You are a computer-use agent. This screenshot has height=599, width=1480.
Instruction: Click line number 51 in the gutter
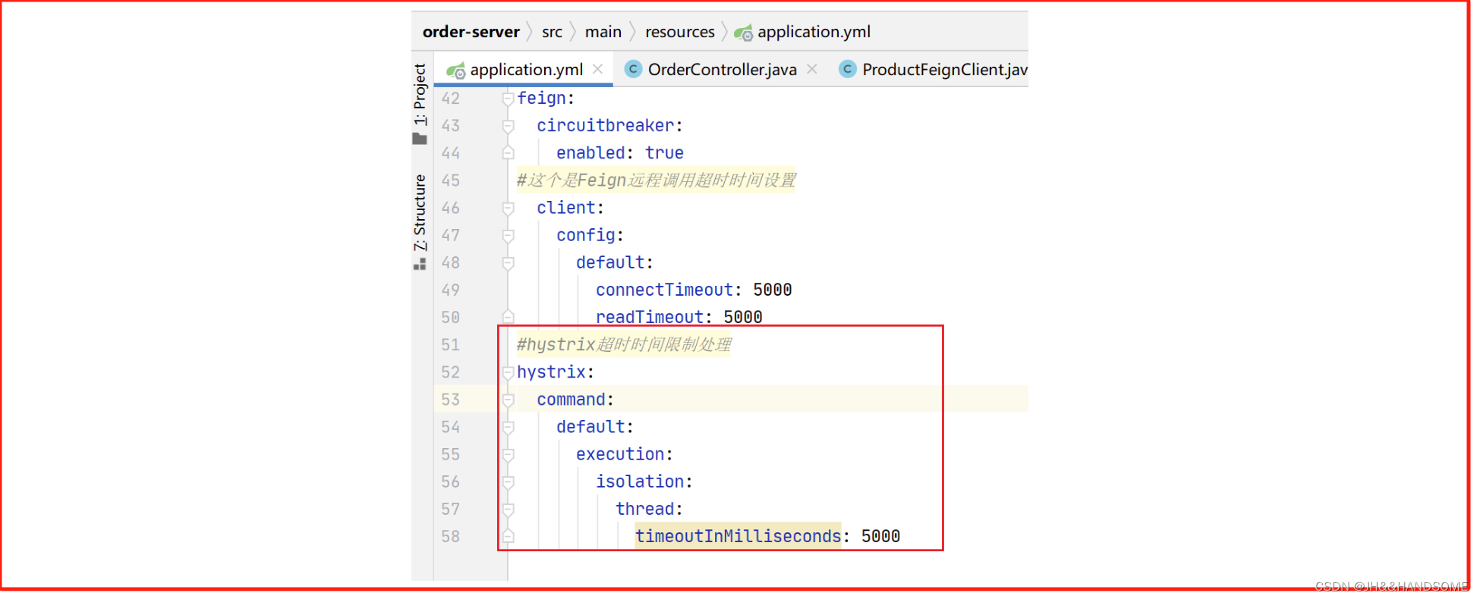(450, 345)
